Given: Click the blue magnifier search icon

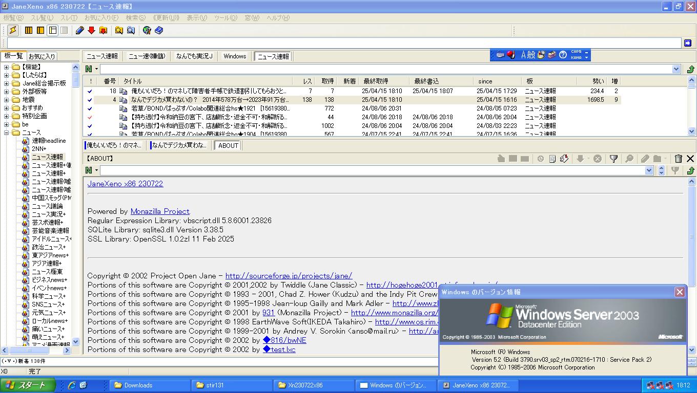Looking at the screenshot, I should coord(131,30).
